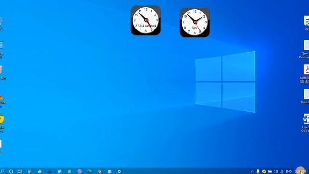Switch the ENG input language indicator

point(289,171)
